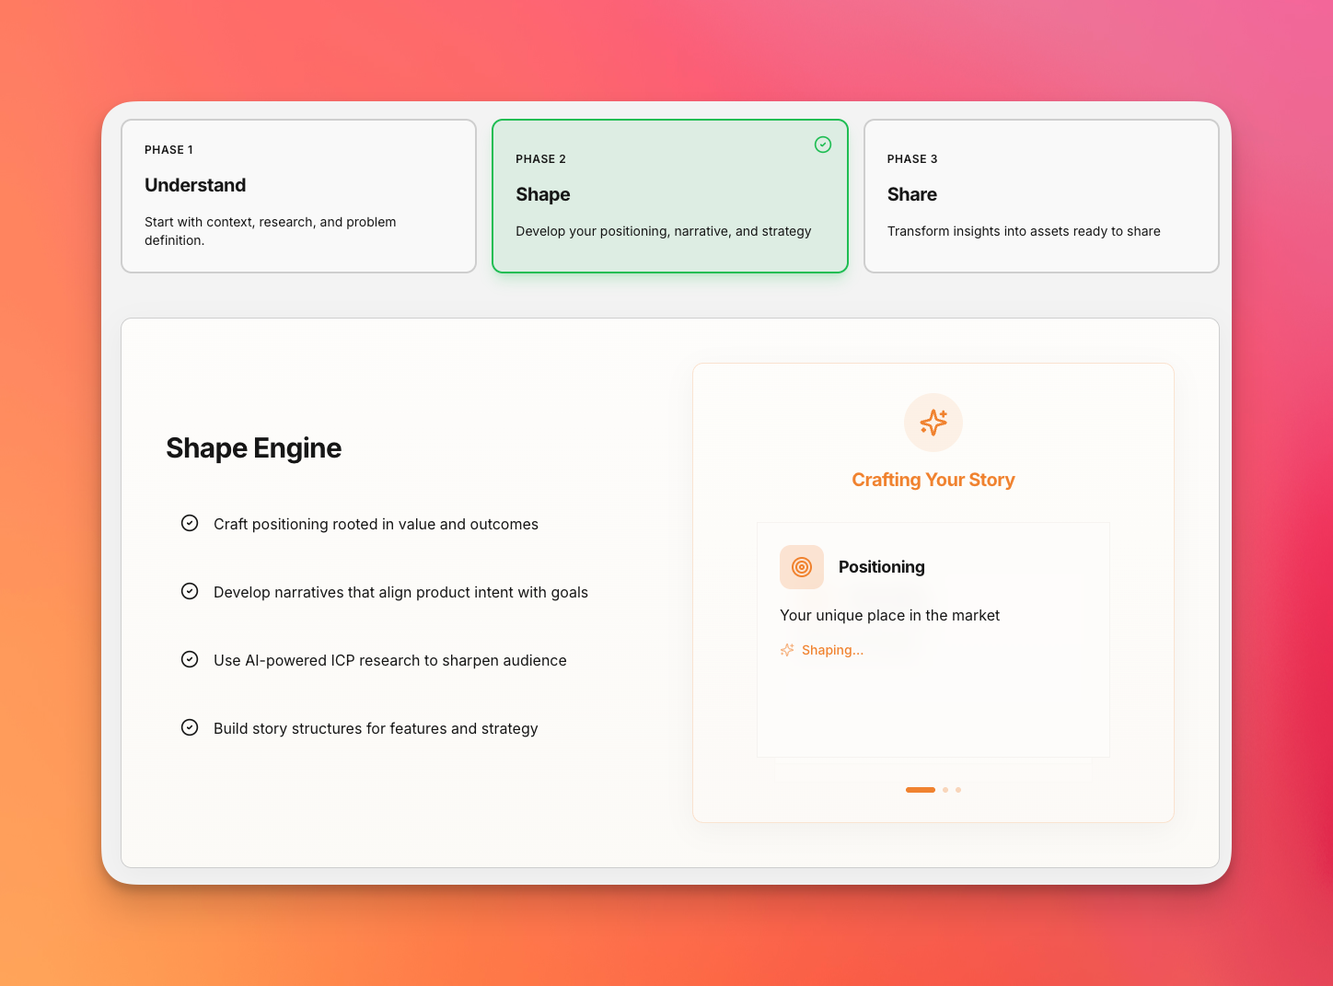Click the sparkle icon above Crafting Your Story
This screenshot has width=1333, height=986.
[x=933, y=423]
